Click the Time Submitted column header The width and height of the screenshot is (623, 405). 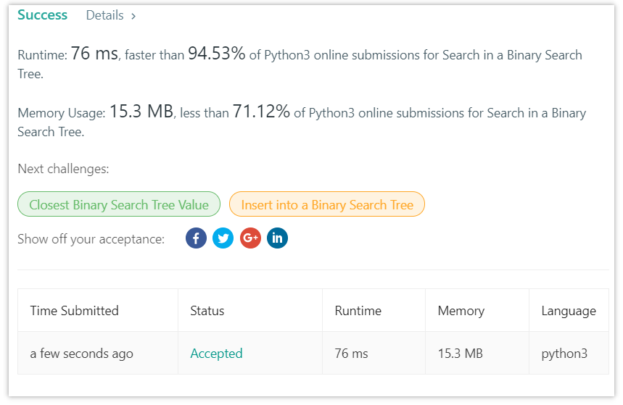tap(74, 311)
